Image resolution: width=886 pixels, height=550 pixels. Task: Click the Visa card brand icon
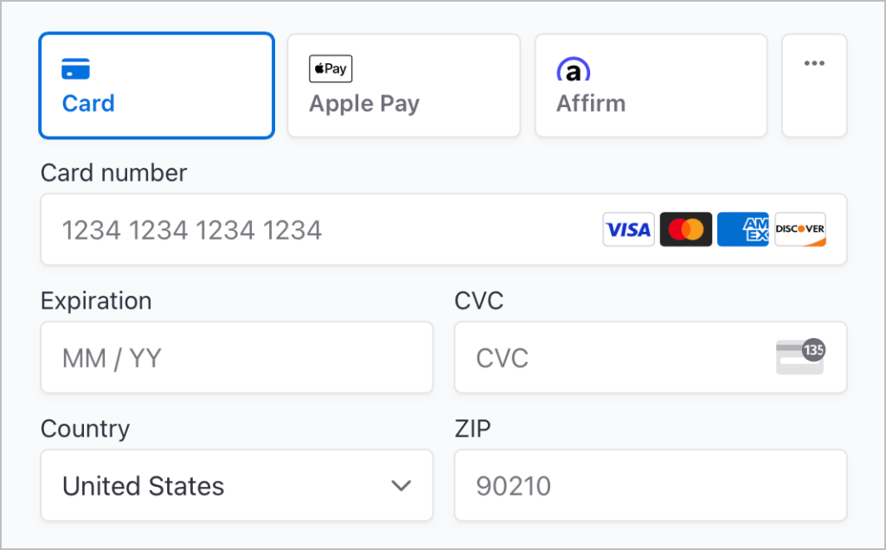coord(628,229)
